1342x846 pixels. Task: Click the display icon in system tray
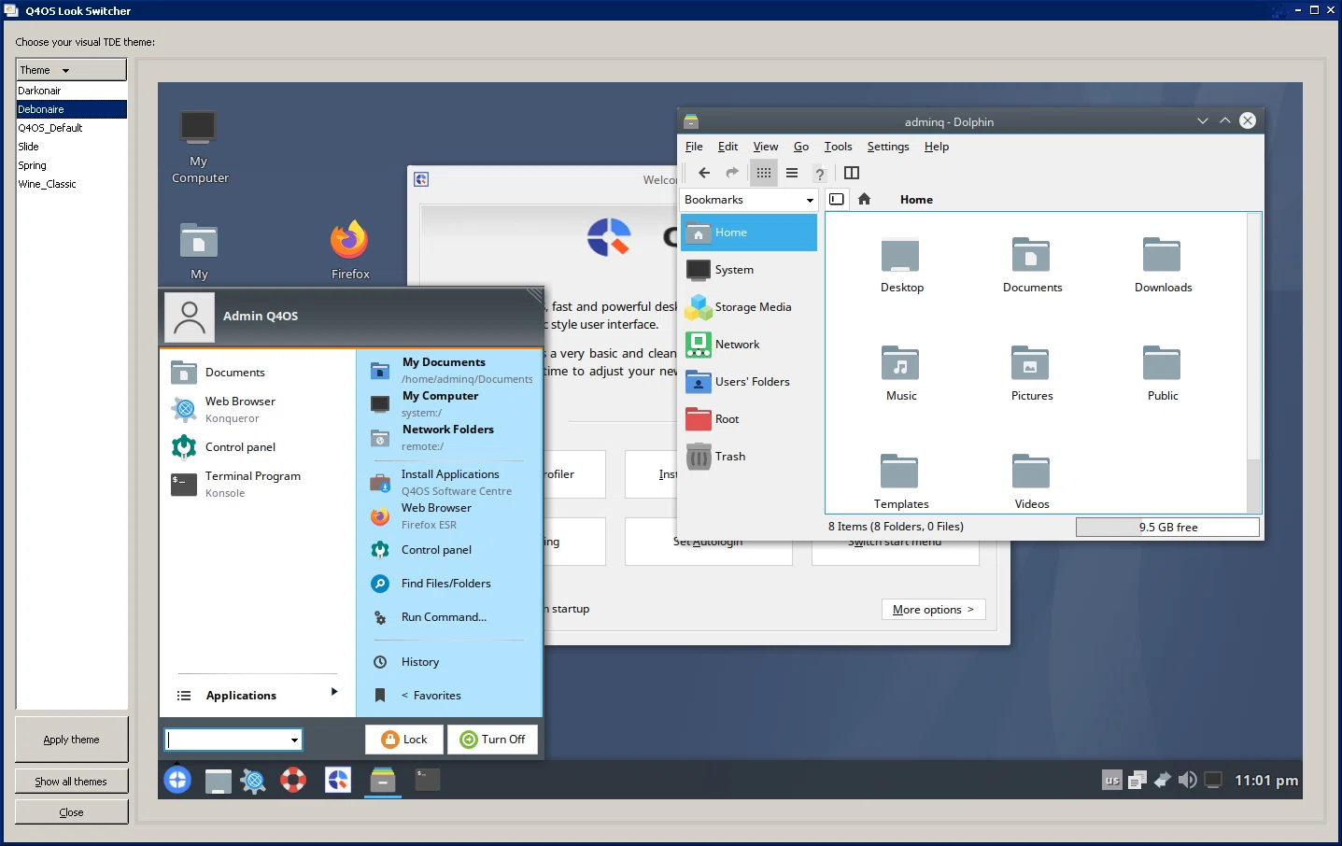(x=1213, y=780)
